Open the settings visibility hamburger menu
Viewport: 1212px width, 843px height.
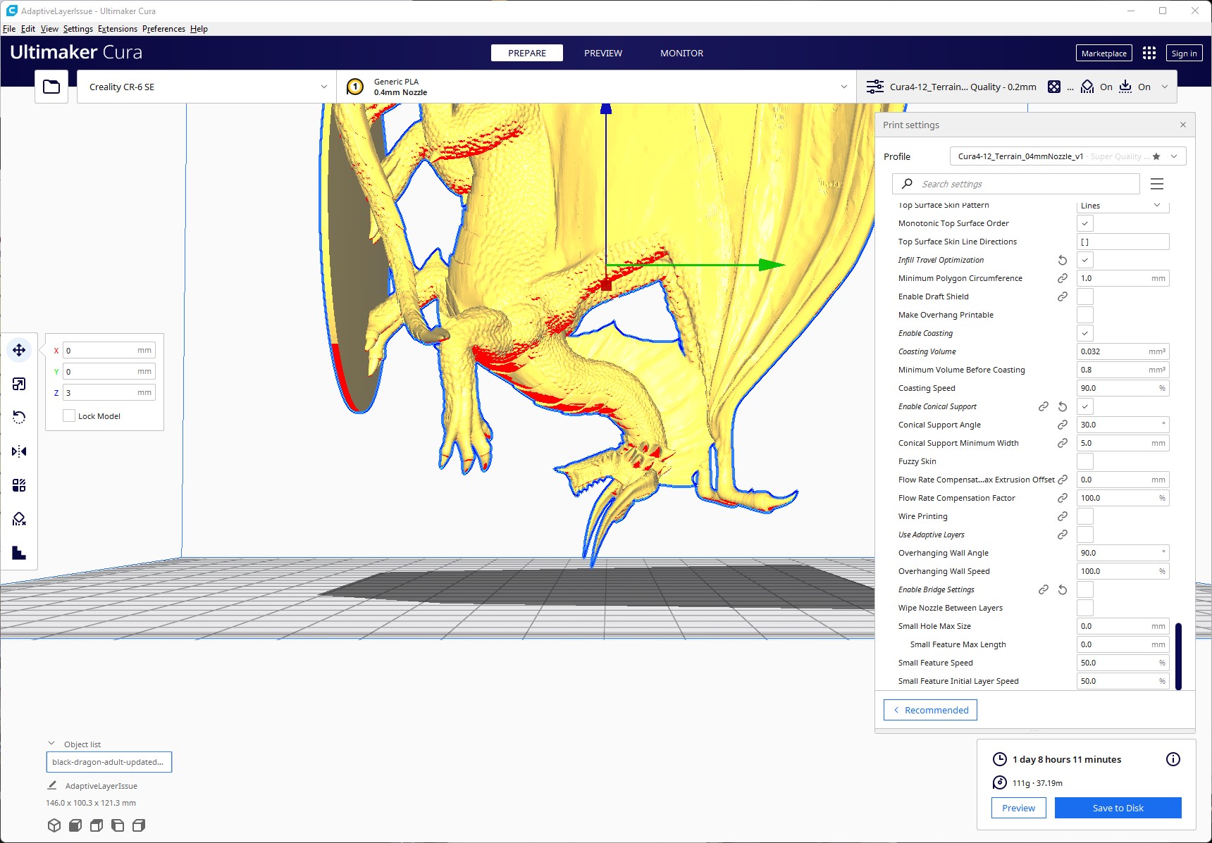pos(1157,184)
